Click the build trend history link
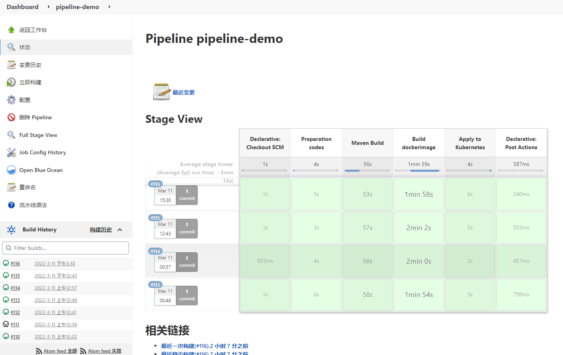This screenshot has height=355, width=563. click(100, 230)
